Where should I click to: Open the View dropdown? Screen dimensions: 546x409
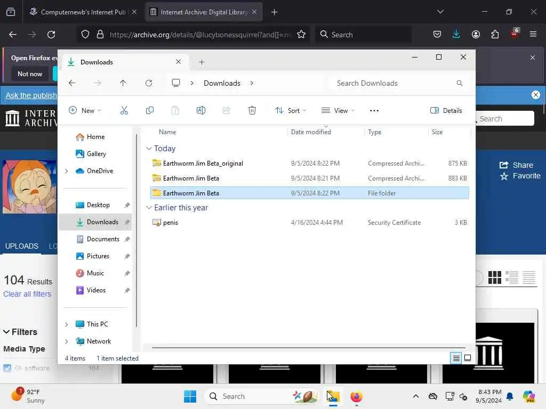pos(338,111)
